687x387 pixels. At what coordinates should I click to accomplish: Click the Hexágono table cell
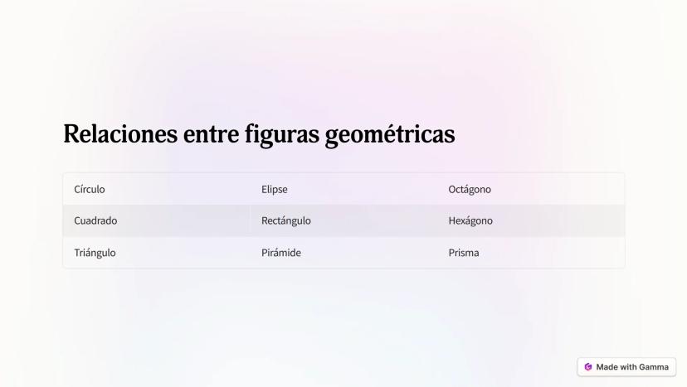470,221
